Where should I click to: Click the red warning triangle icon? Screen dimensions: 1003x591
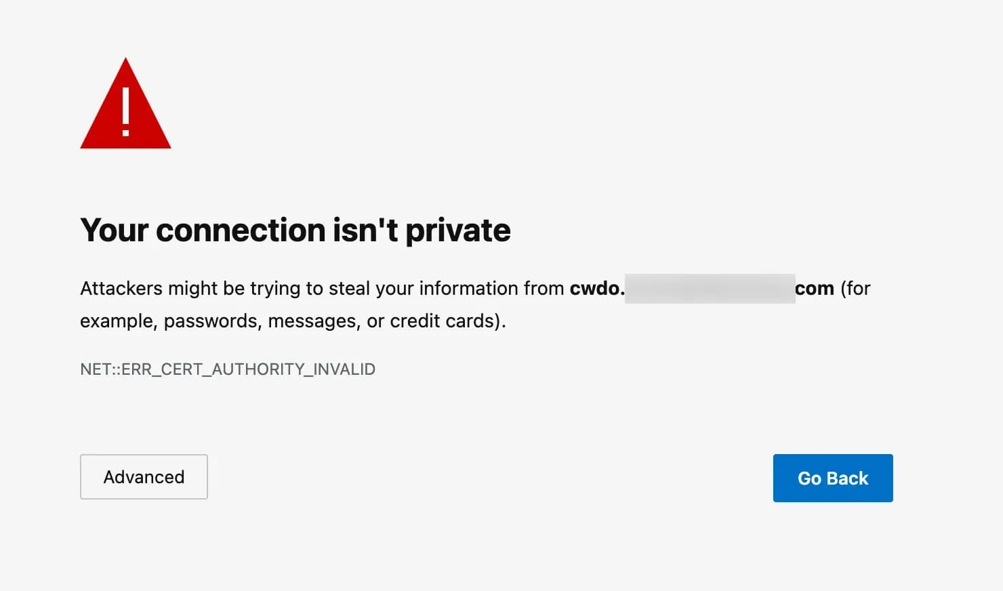coord(125,108)
